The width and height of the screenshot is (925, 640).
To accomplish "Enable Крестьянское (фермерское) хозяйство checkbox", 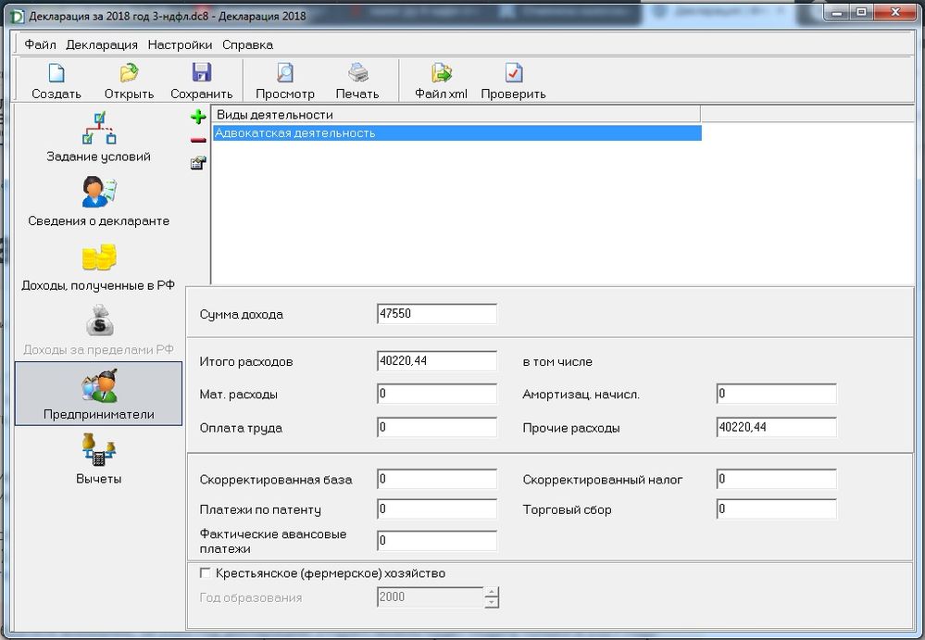I will click(206, 573).
